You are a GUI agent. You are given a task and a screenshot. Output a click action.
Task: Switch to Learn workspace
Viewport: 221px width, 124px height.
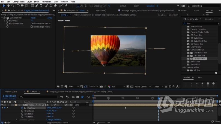coord(136,6)
